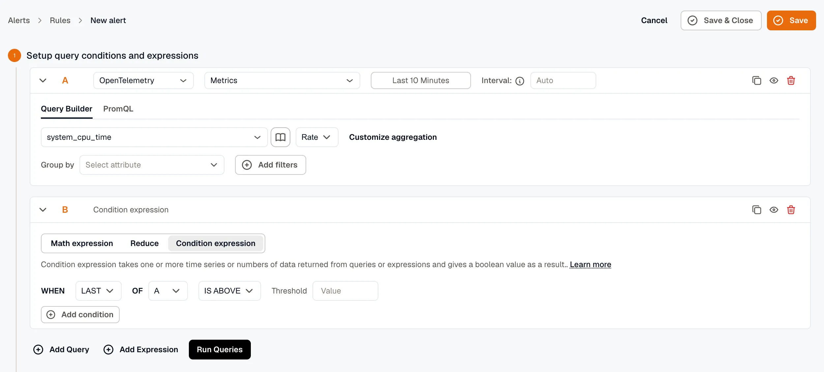Open the Group by Select attribute dropdown
This screenshot has height=372, width=824.
pos(152,165)
